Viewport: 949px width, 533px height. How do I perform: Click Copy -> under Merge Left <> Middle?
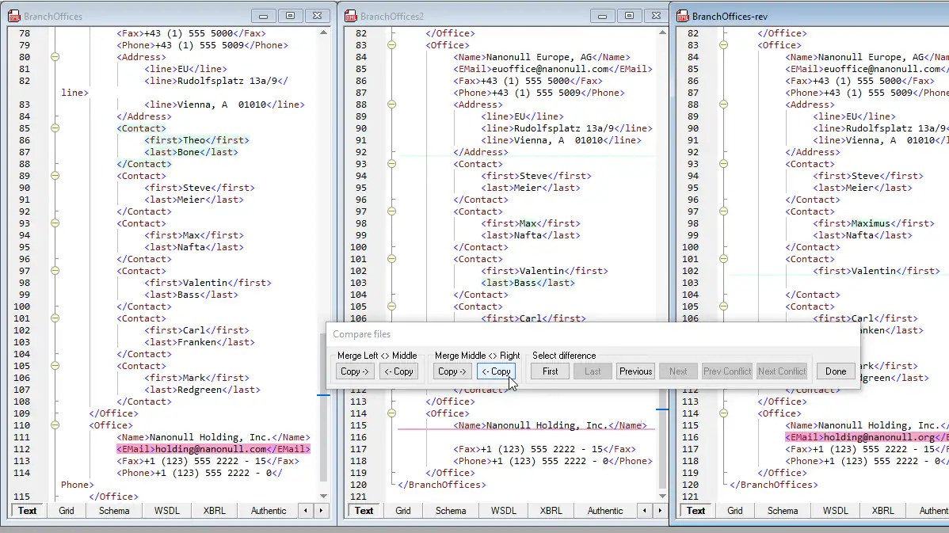pos(354,371)
